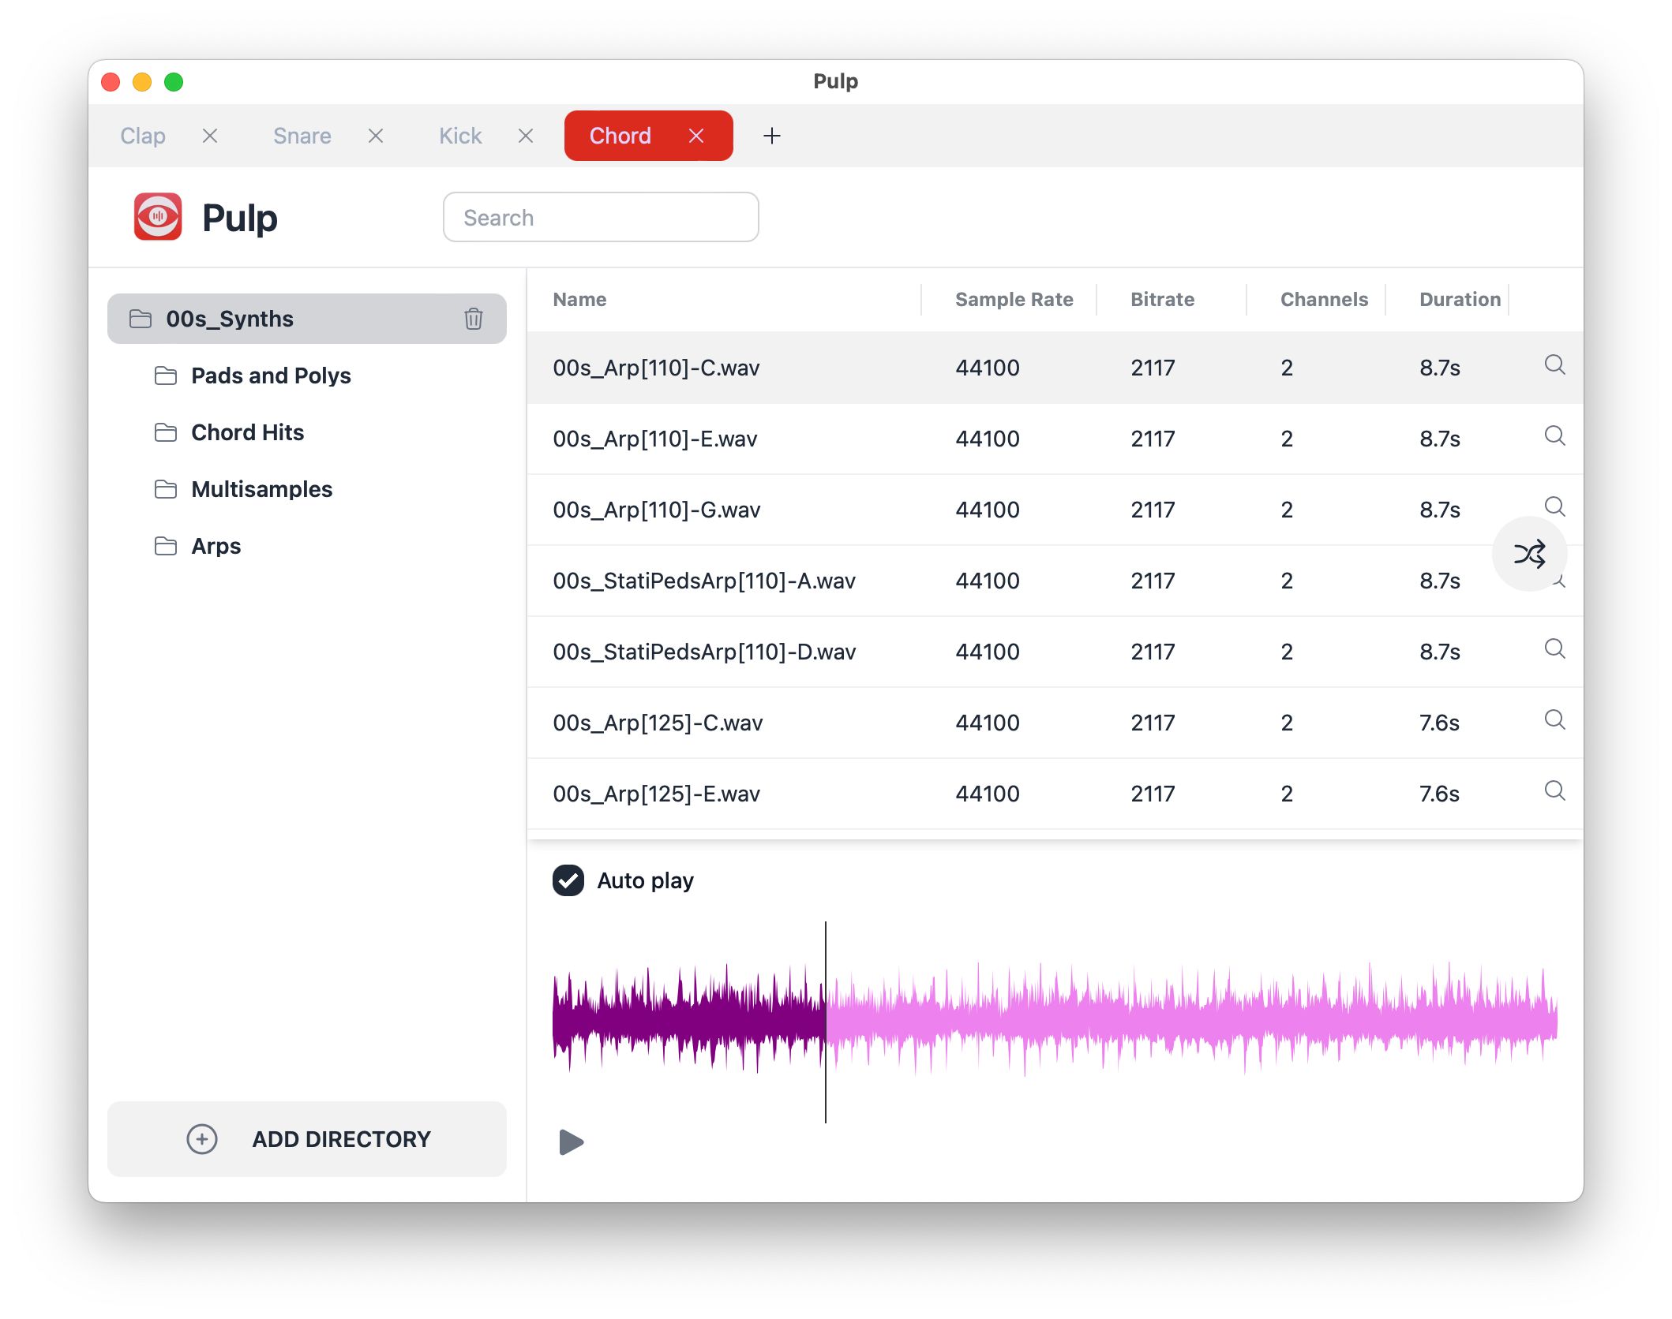Click the folder icon next to Arps
This screenshot has height=1319, width=1672.
tap(167, 545)
